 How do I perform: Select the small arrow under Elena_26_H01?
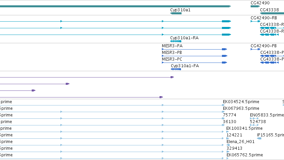[x=228, y=145]
